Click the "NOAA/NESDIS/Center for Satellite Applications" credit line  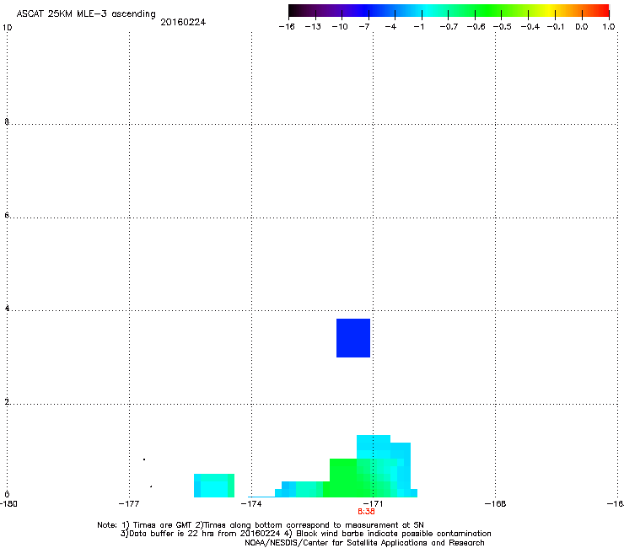[x=364, y=543]
